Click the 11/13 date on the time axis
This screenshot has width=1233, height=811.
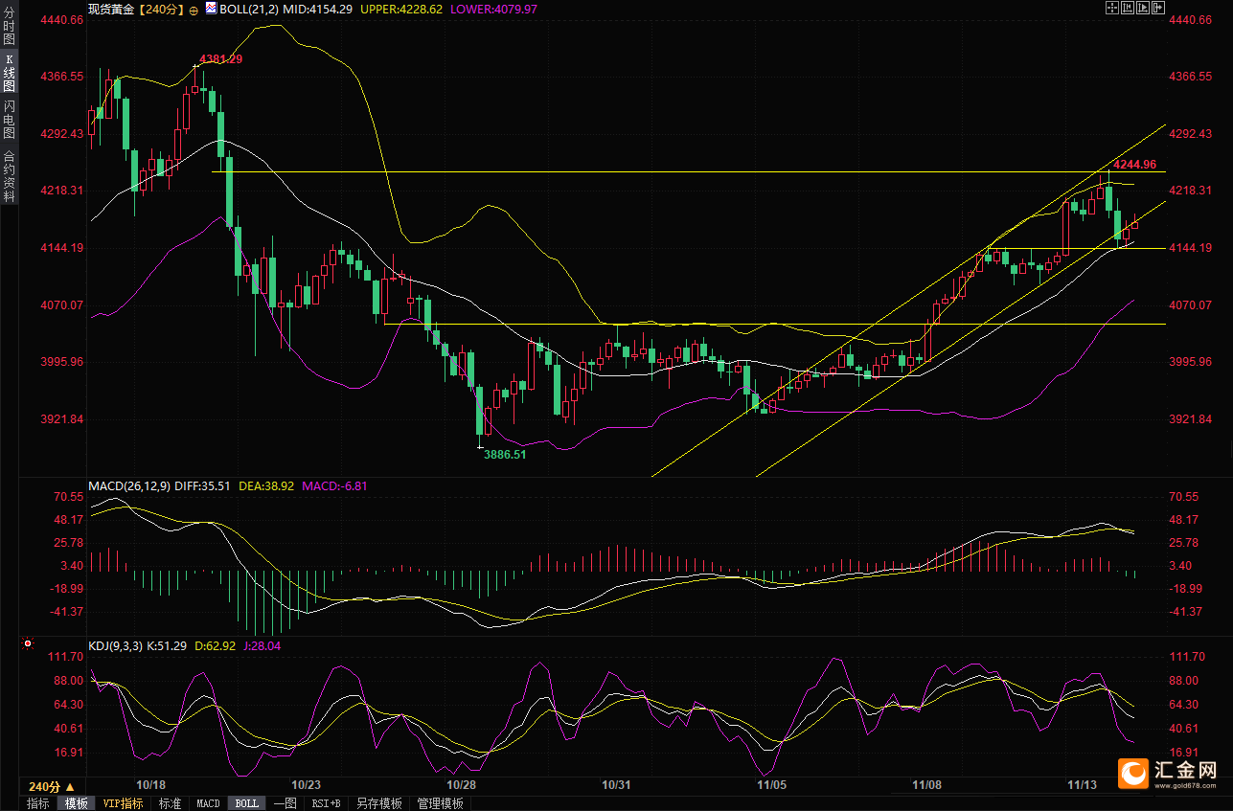click(x=1083, y=784)
